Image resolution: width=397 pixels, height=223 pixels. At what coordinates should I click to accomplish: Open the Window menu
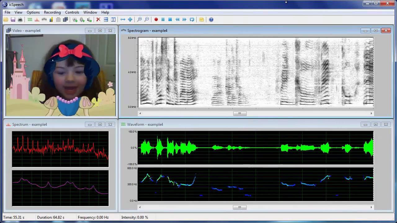click(x=90, y=12)
